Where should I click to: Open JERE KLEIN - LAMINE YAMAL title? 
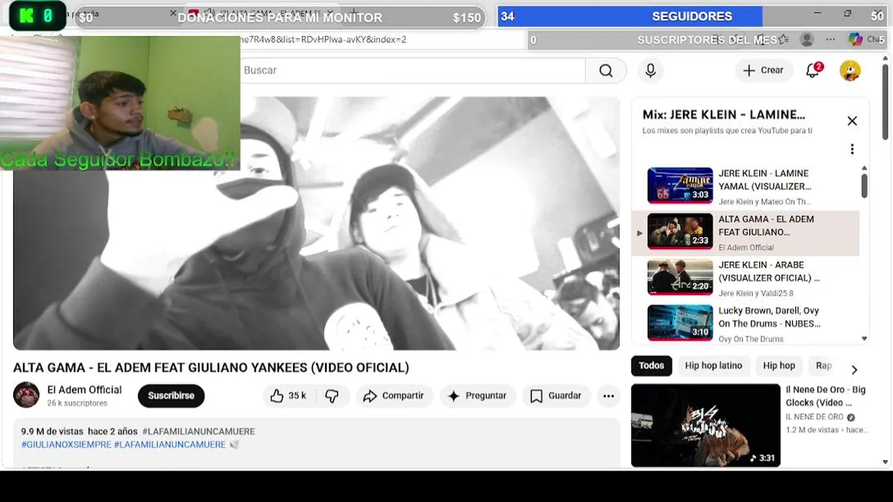pos(765,180)
